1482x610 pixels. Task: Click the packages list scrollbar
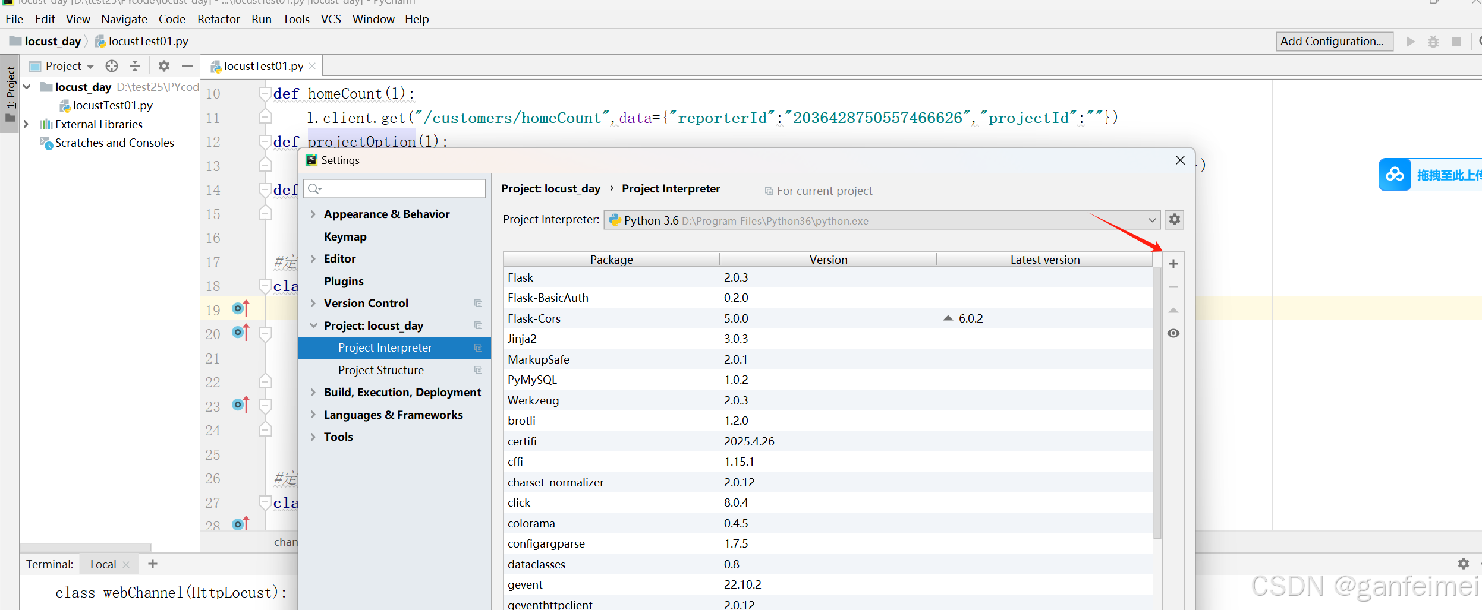coord(1157,403)
